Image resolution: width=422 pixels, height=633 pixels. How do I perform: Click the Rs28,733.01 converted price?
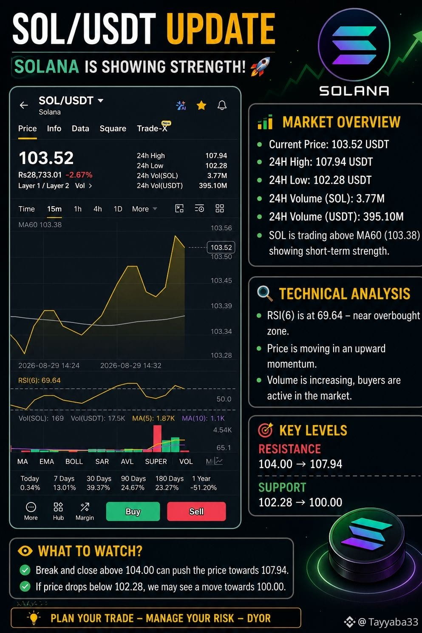click(x=40, y=175)
